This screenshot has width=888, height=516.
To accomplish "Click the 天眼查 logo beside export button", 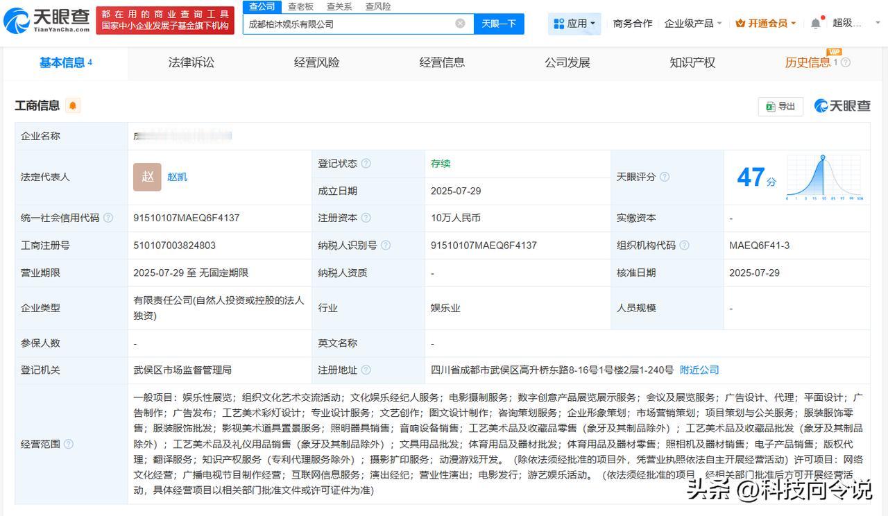I will point(842,105).
